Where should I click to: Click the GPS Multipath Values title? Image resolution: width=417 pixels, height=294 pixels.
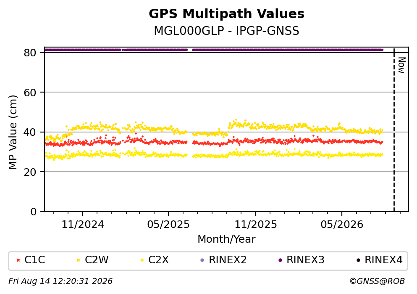(226, 14)
